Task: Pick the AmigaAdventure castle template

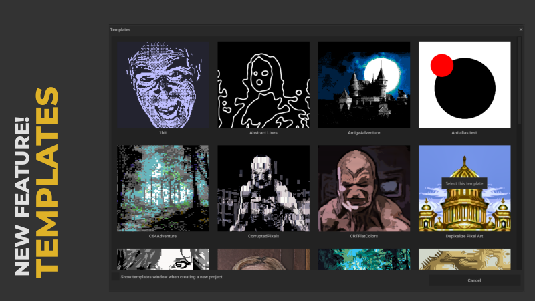Action: click(x=364, y=85)
